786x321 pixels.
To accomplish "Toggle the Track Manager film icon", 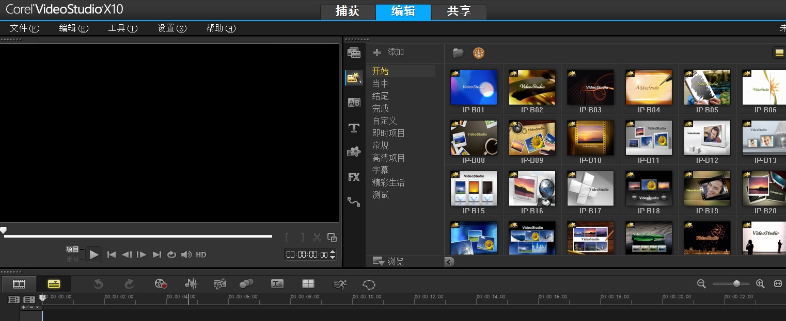I will (14, 299).
